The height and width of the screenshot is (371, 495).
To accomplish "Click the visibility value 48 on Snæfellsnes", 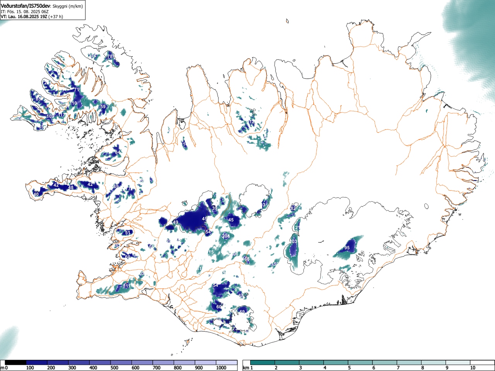I will point(71,187).
